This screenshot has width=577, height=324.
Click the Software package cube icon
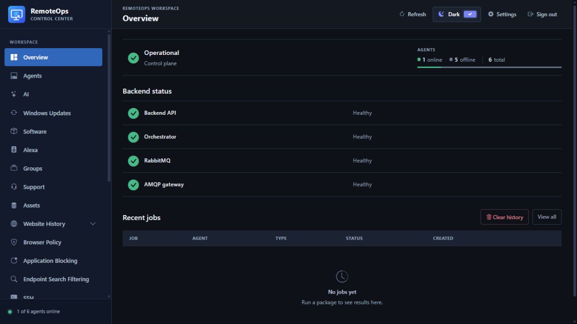pos(14,131)
